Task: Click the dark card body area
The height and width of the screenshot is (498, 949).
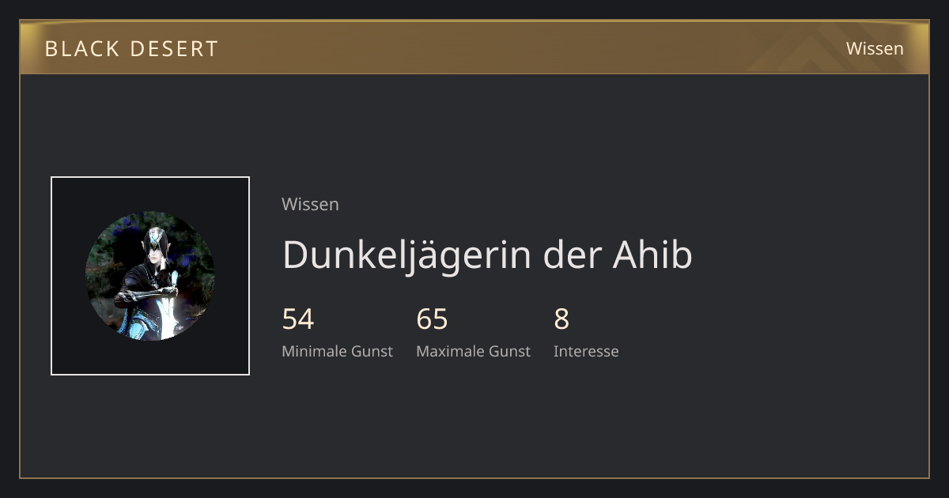Action: point(475,276)
